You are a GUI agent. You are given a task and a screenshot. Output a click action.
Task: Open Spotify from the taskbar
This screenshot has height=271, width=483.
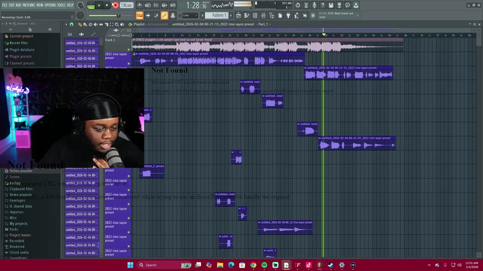point(264,265)
